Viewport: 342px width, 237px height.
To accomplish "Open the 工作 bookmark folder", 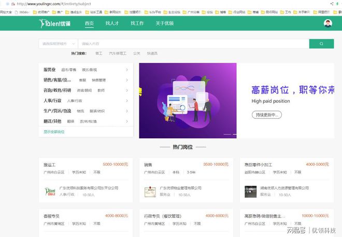I will (286, 12).
